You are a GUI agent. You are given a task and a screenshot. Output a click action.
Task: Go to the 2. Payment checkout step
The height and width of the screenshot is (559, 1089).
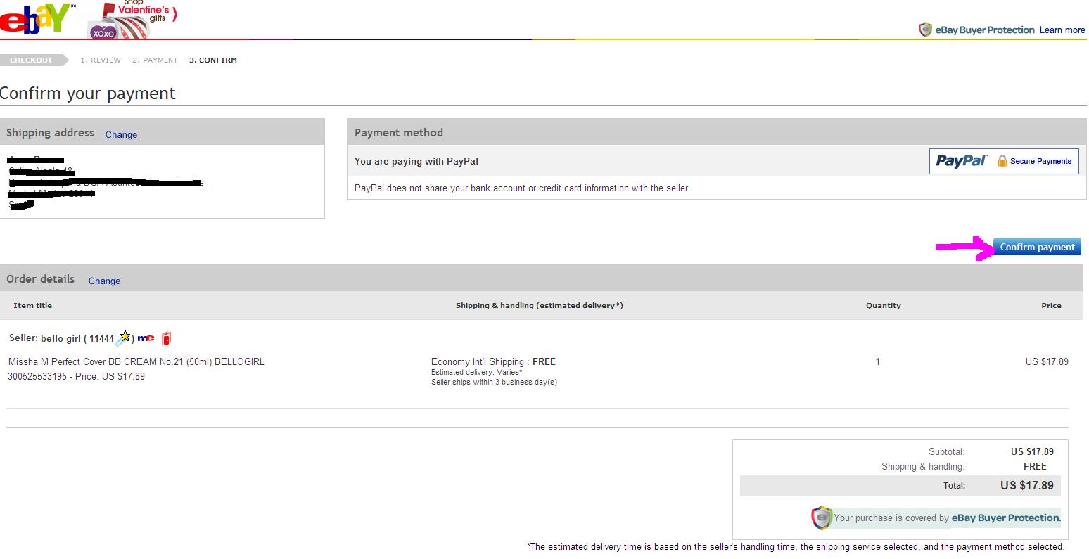(x=155, y=60)
